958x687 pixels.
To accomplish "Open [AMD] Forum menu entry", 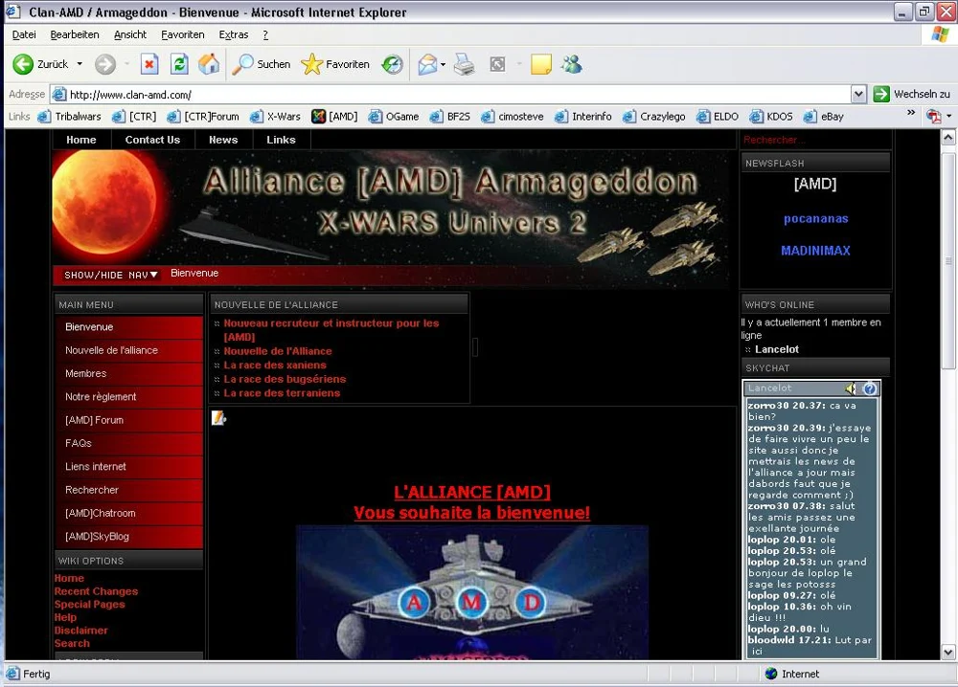I will 129,420.
